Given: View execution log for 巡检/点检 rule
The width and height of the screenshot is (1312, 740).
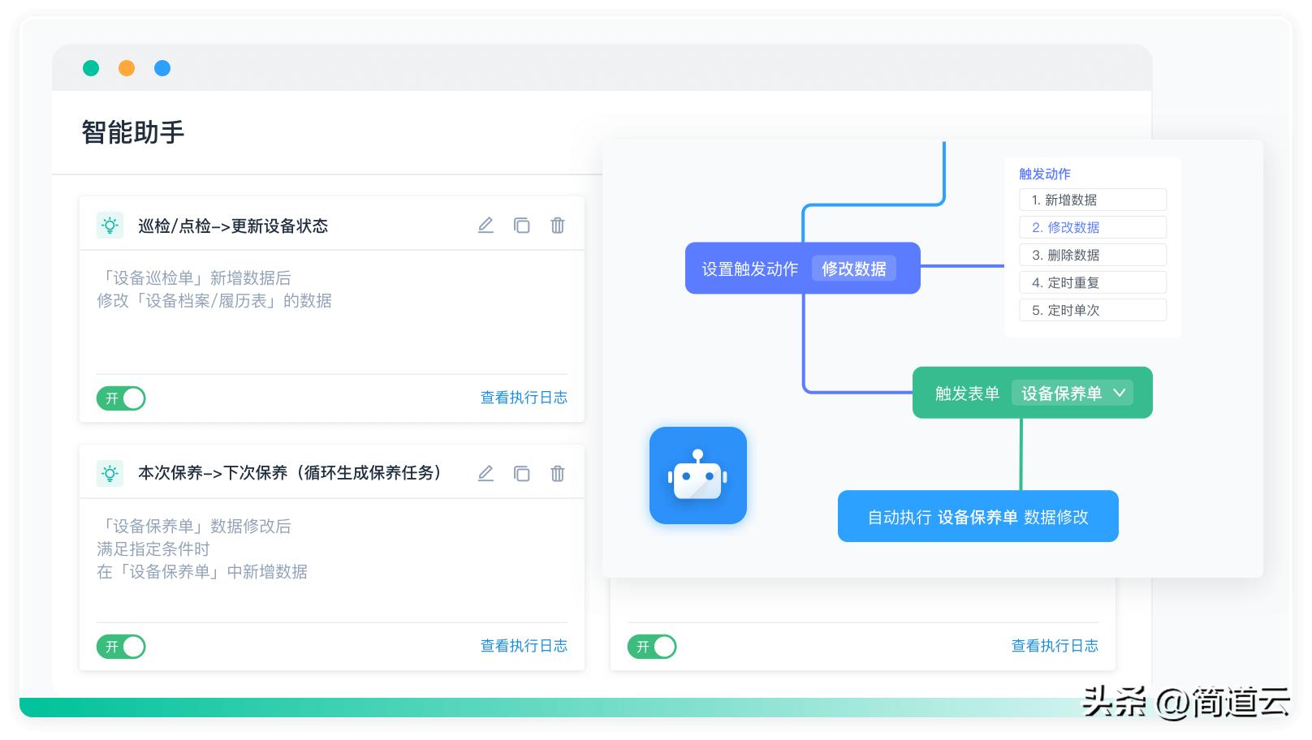Looking at the screenshot, I should [x=524, y=398].
